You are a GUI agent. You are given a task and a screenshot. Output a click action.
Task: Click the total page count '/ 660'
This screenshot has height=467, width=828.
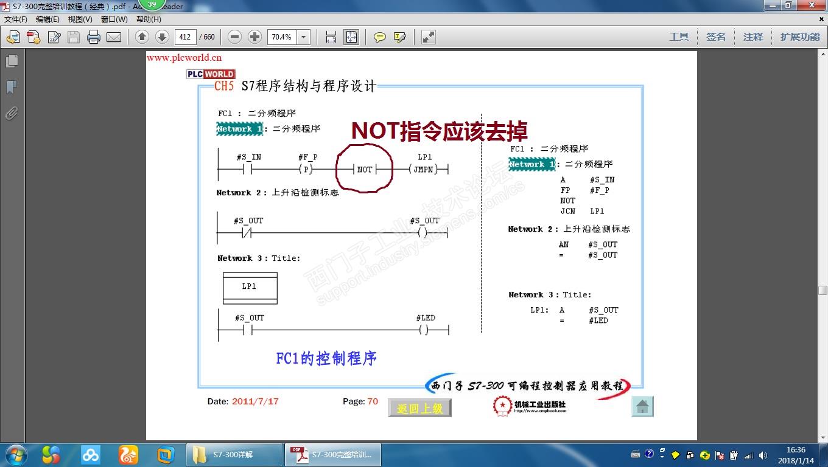(207, 37)
